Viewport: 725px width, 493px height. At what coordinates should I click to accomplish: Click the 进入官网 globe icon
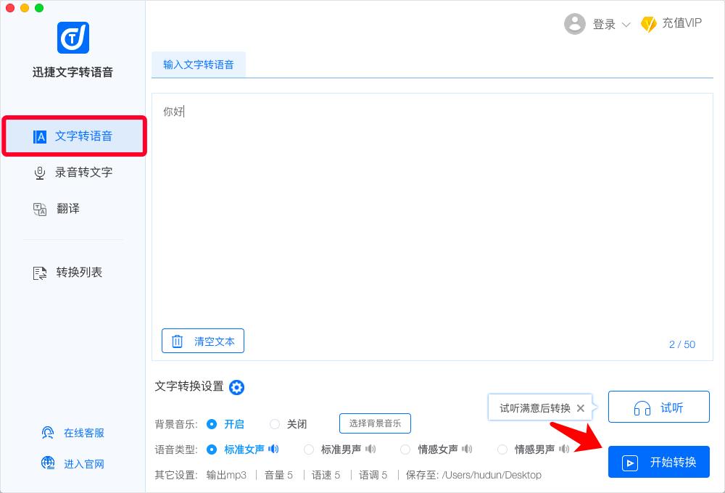pos(47,463)
